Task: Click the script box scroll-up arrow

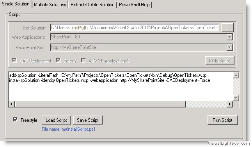Action: point(236,75)
